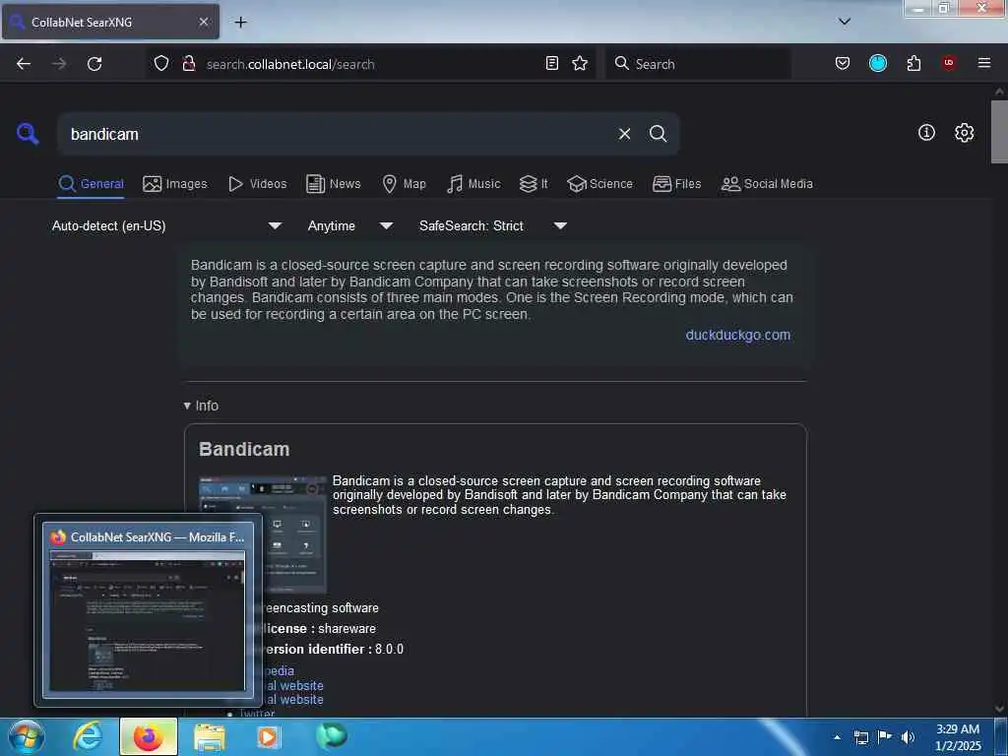The height and width of the screenshot is (756, 1008).
Task: Open the Anytime time range dropdown
Action: tap(349, 225)
